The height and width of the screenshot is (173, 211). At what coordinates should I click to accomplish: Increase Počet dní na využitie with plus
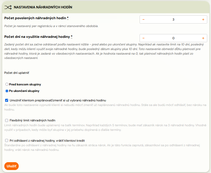tap(203, 38)
